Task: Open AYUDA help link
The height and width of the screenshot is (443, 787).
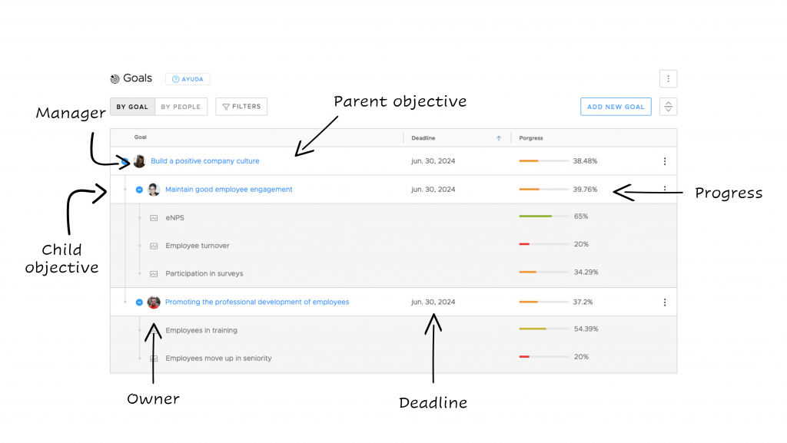Action: pyautogui.click(x=188, y=79)
